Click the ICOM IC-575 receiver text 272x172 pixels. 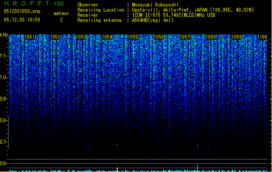click(173, 15)
